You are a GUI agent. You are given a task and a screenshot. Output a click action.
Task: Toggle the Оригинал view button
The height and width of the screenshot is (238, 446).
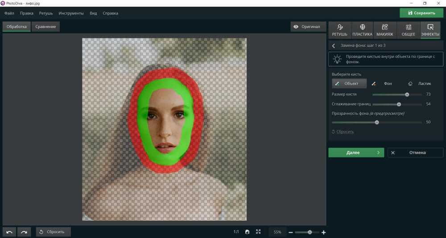307,27
